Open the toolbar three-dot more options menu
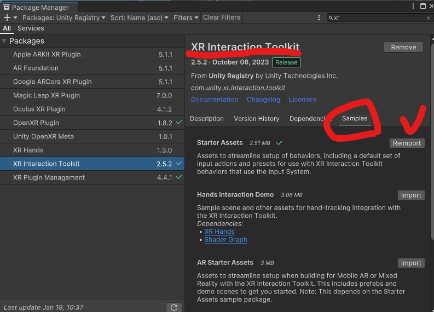The width and height of the screenshot is (434, 312). pyautogui.click(x=319, y=18)
